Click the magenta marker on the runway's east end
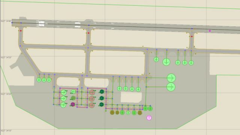The height and width of the screenshot is (135, 240). (x=210, y=31)
